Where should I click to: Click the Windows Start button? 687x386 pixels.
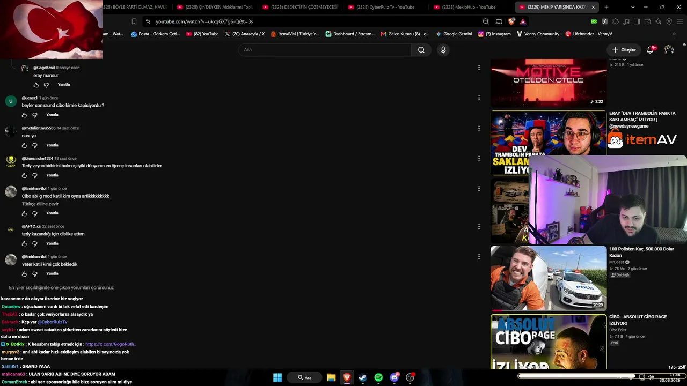click(x=277, y=377)
